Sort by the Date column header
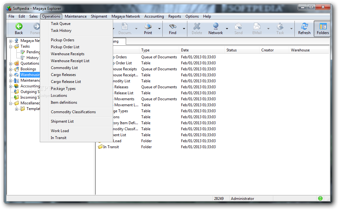 coord(202,50)
